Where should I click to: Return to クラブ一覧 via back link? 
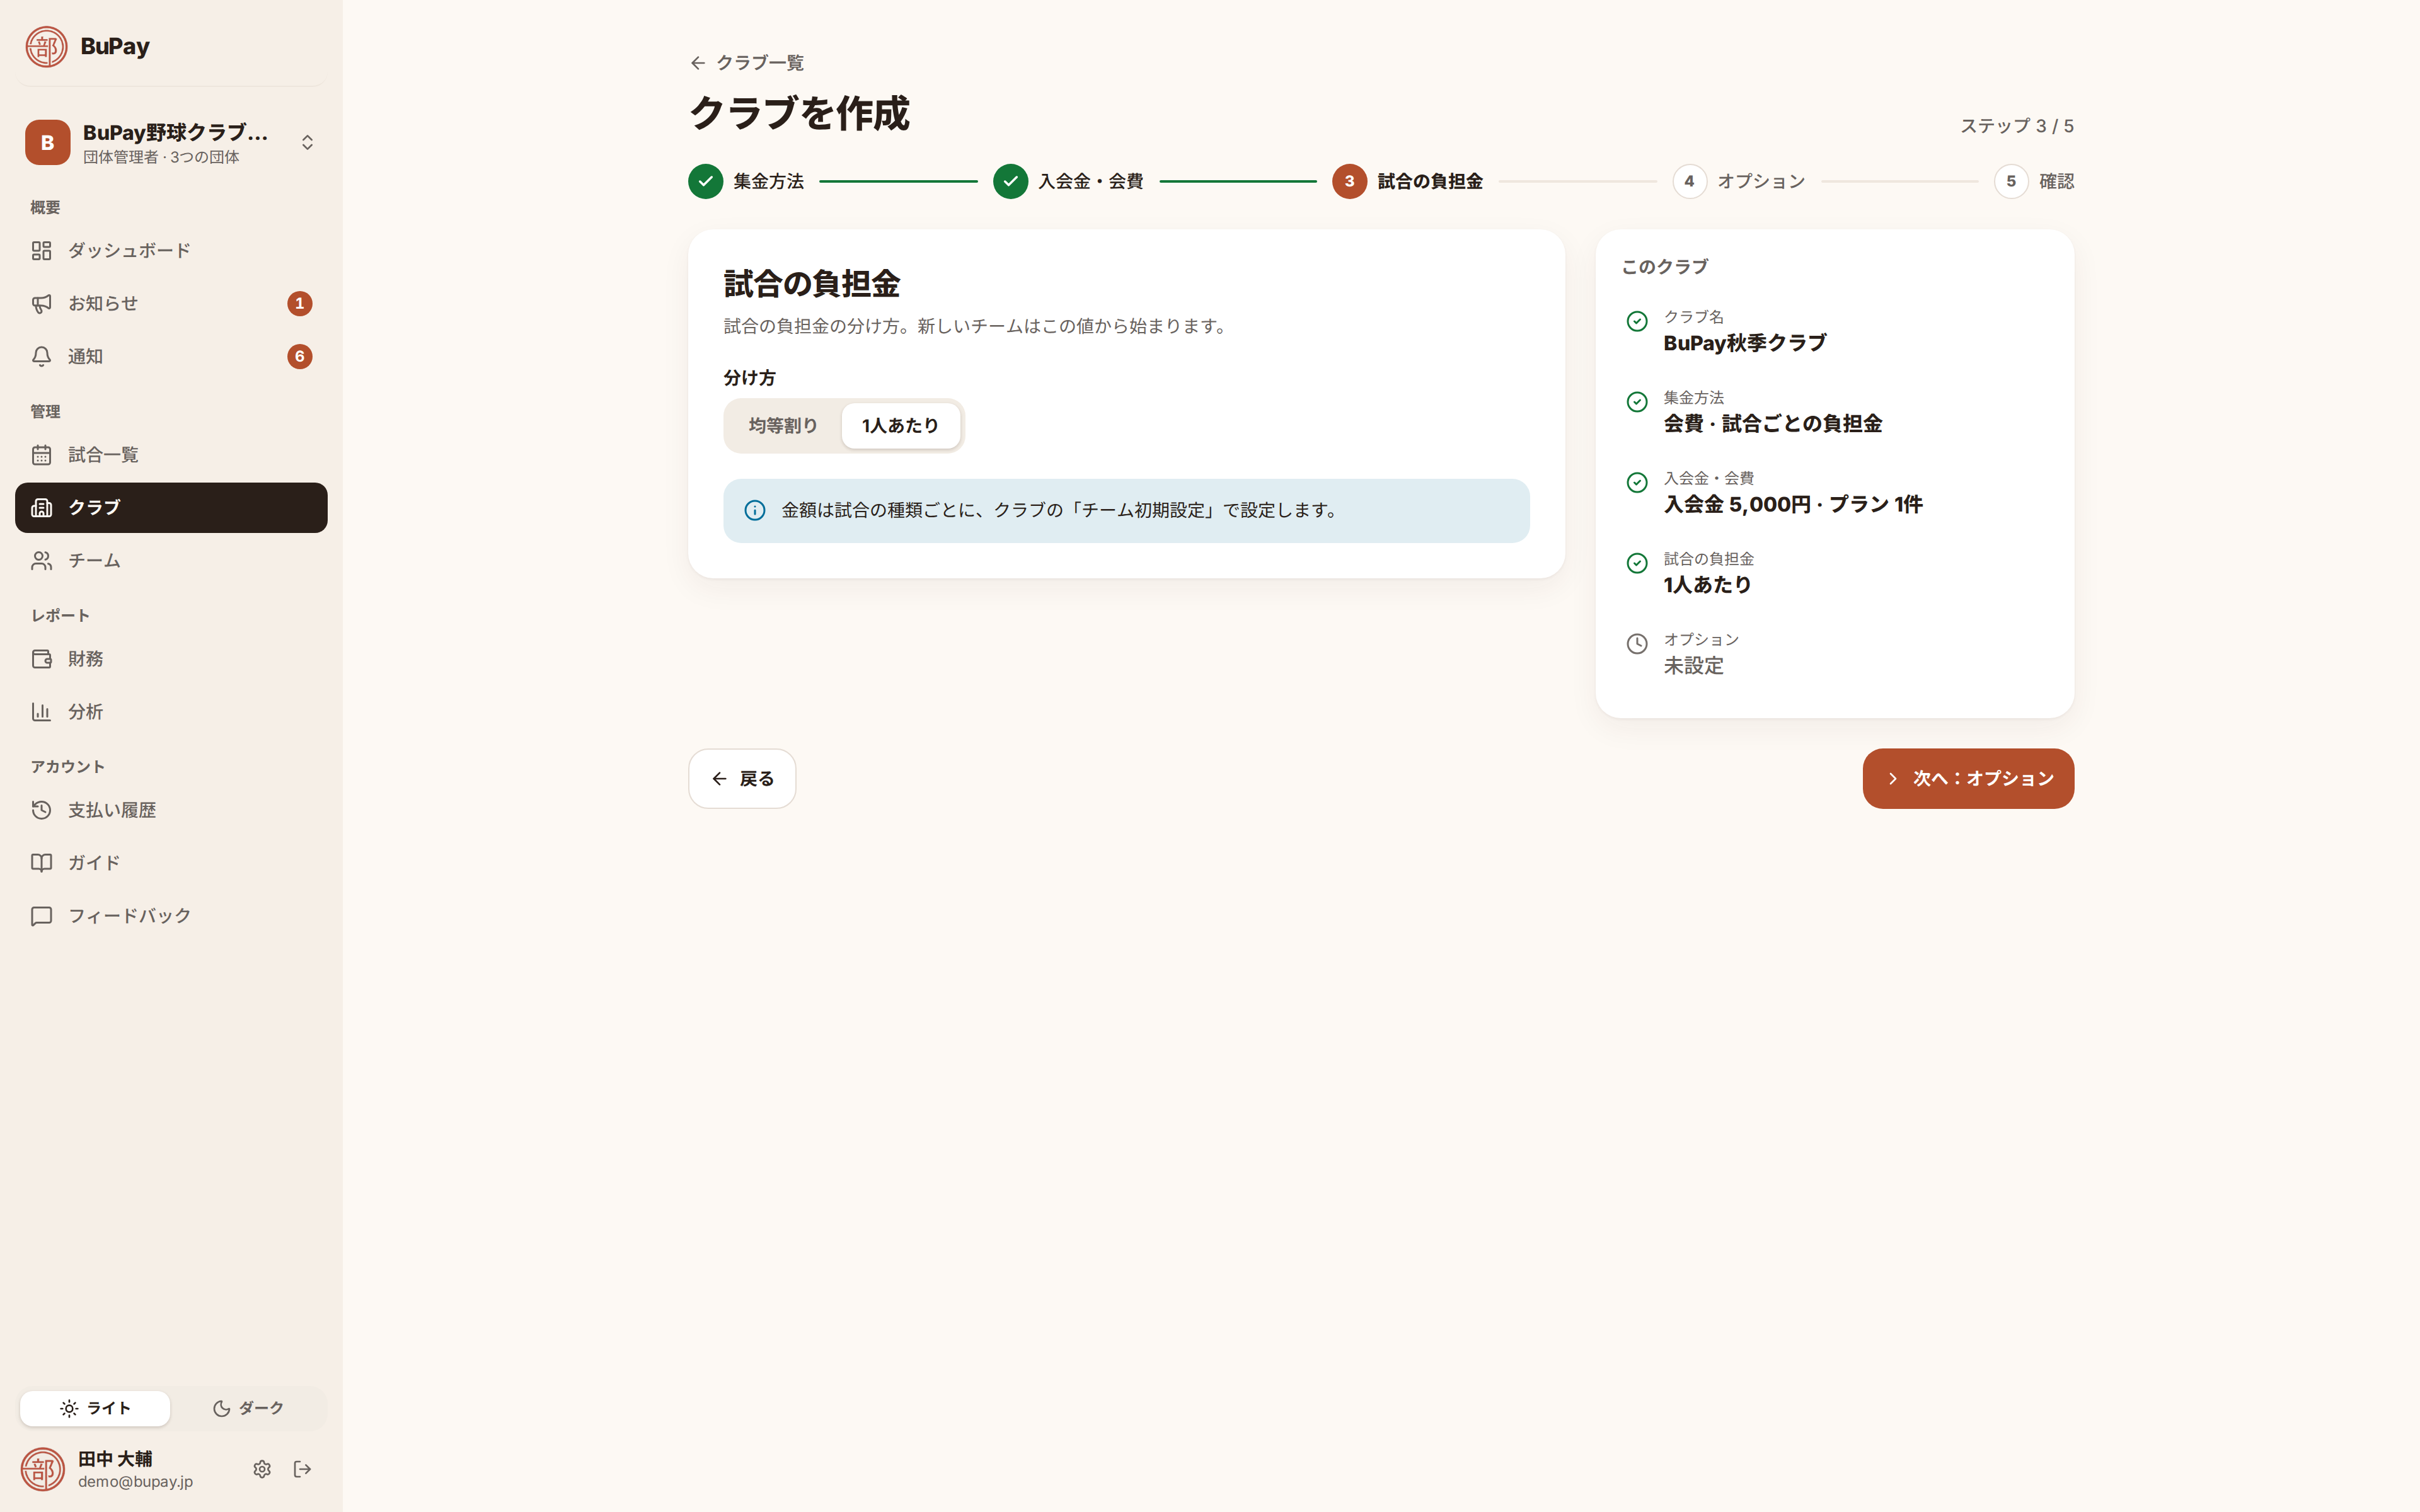tap(747, 63)
